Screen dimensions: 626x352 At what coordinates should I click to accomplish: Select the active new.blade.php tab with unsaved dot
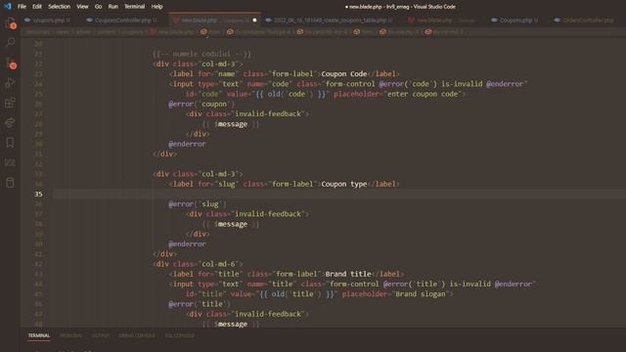pos(214,20)
